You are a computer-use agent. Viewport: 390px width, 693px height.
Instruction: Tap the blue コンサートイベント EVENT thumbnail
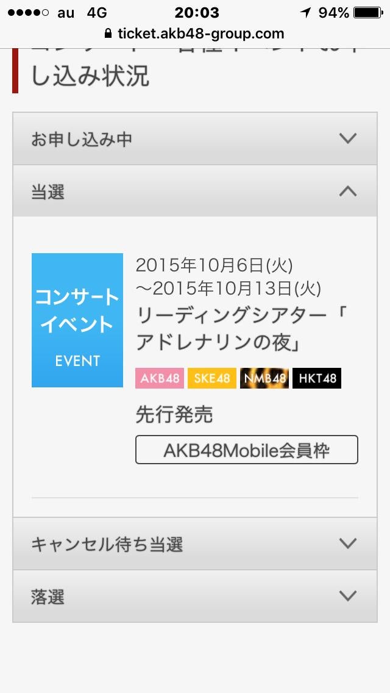77,320
